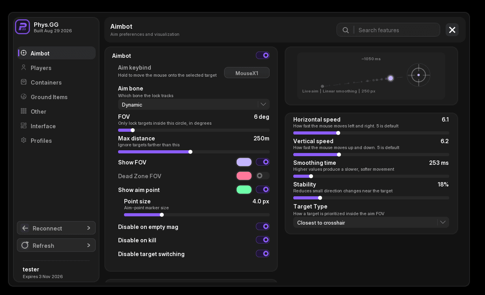Viewport: 485px width, 295px height.
Task: Click the Reconnect button
Action: coord(56,228)
